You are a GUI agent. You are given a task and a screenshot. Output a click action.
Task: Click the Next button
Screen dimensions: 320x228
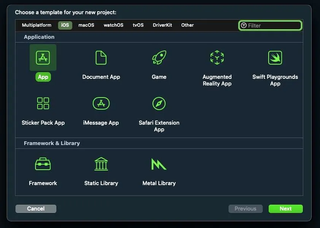click(286, 209)
